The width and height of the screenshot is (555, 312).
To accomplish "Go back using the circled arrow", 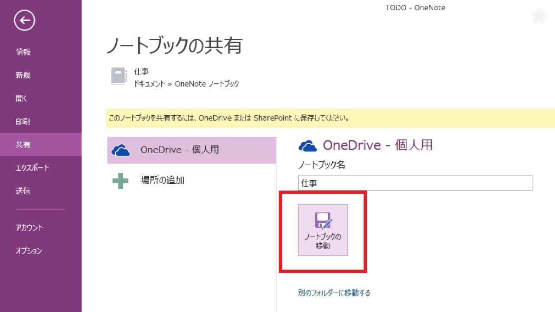I will click(x=24, y=20).
